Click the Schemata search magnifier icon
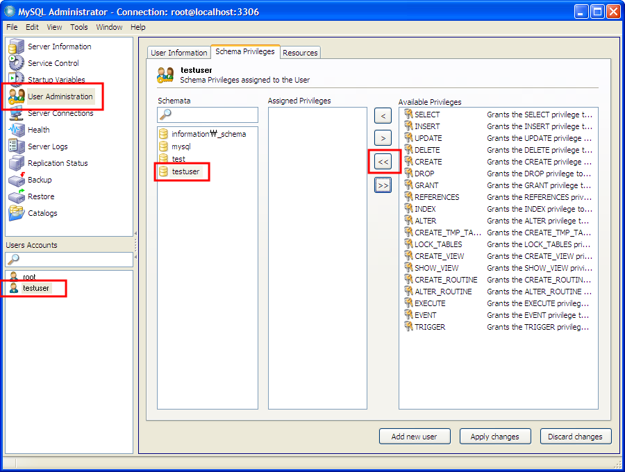The height and width of the screenshot is (472, 625). click(165, 115)
